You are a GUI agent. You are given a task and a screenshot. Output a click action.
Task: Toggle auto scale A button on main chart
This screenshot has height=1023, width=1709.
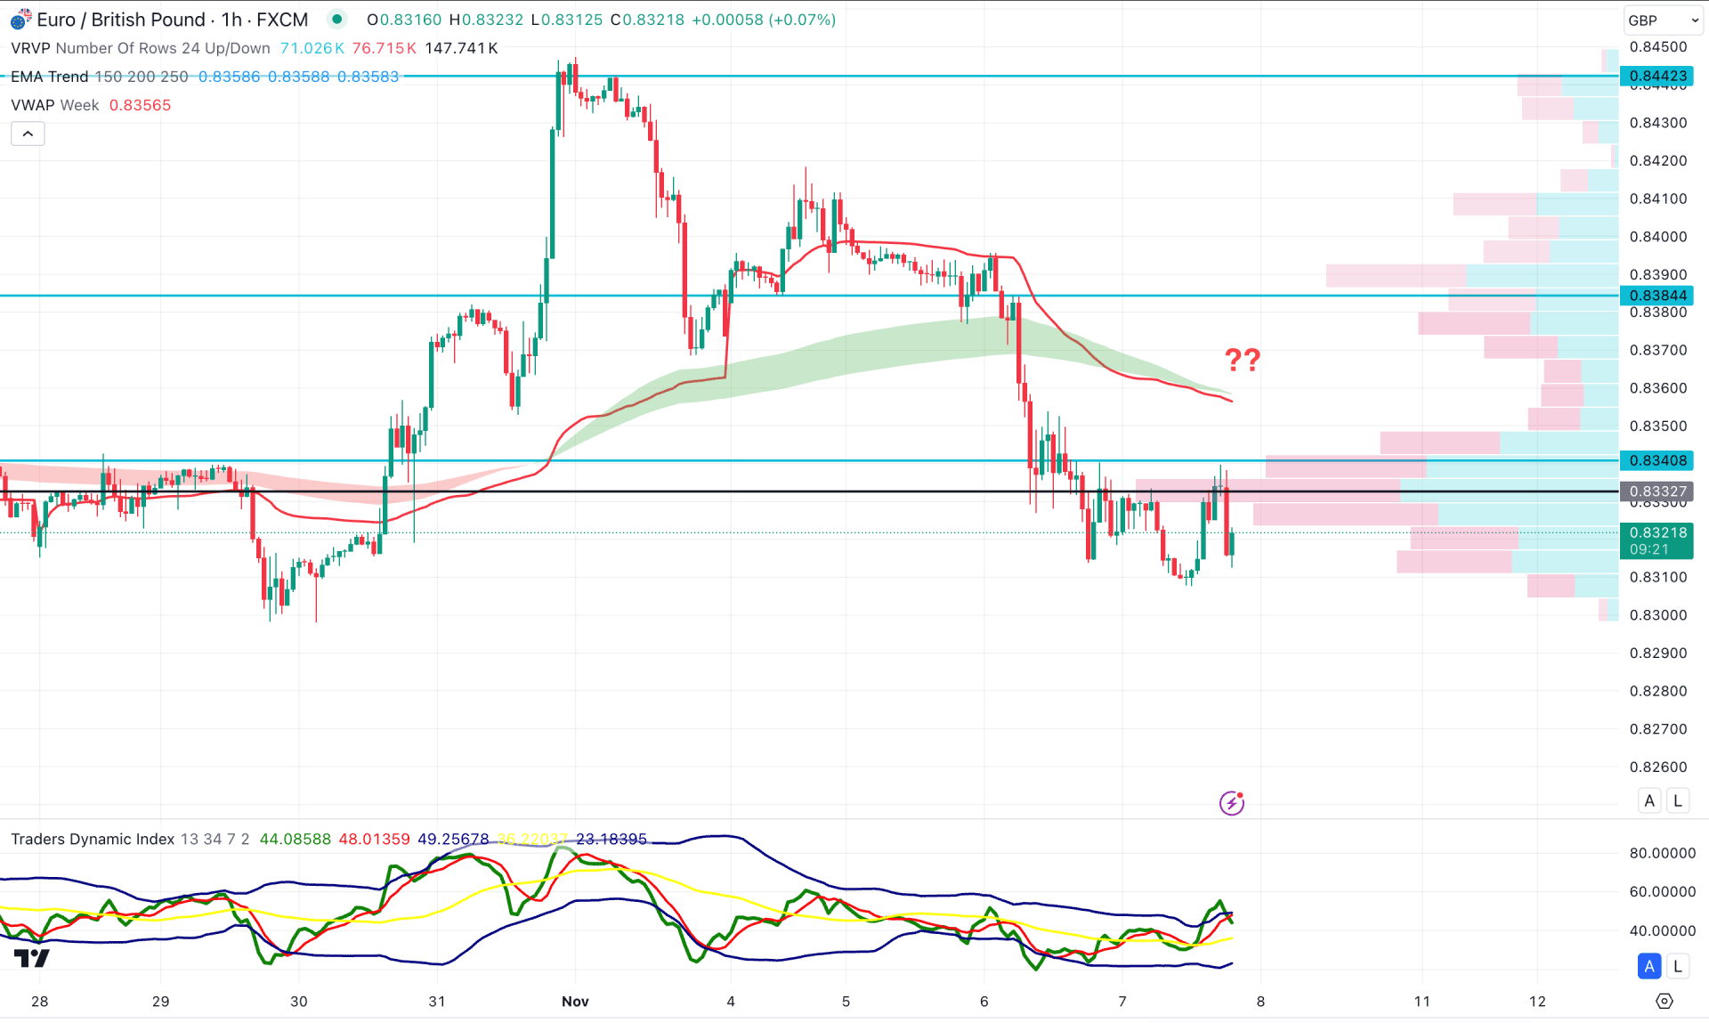point(1649,800)
